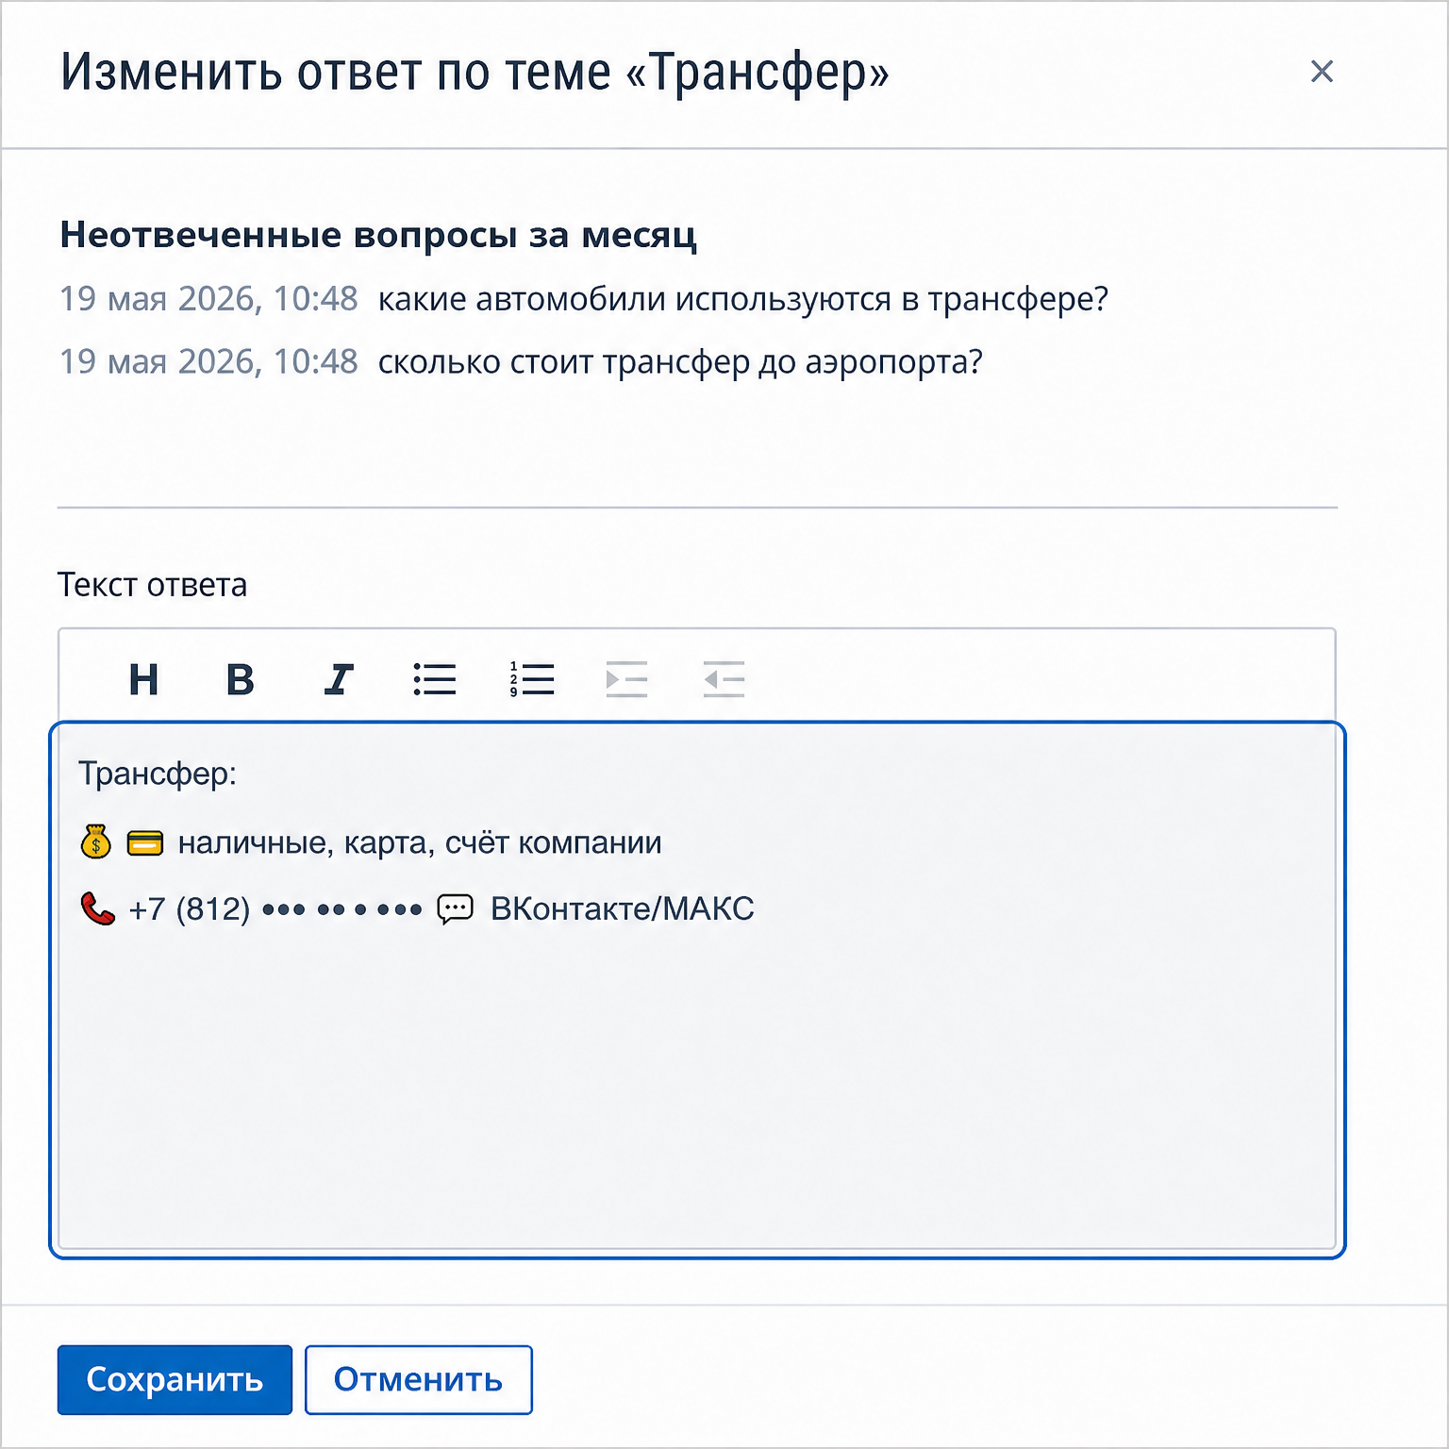Close the edit answer dialog

pos(1322,71)
